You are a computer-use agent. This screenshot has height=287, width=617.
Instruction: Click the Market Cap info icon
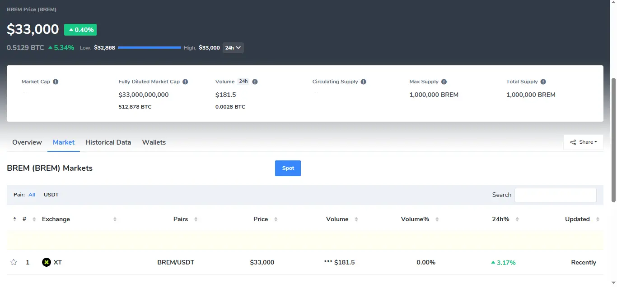[x=56, y=82]
